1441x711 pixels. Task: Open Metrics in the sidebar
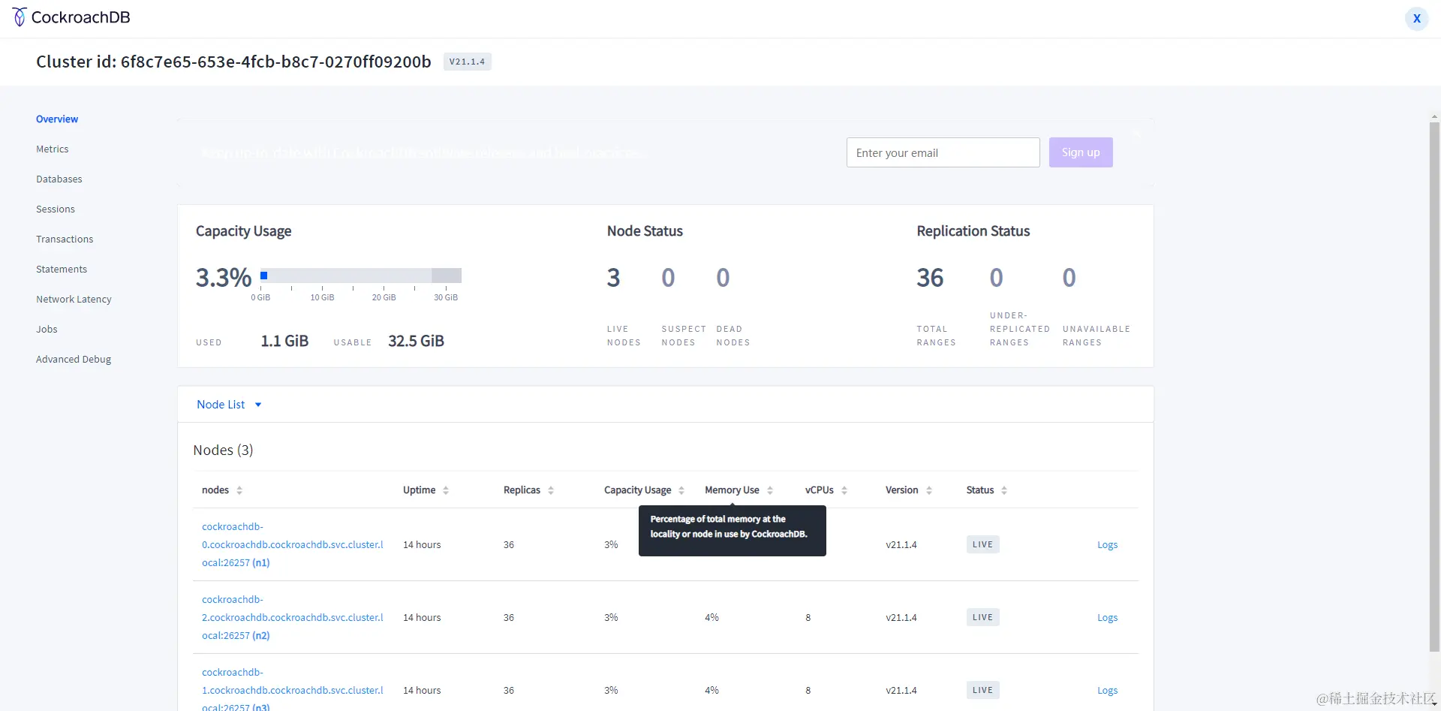(53, 149)
